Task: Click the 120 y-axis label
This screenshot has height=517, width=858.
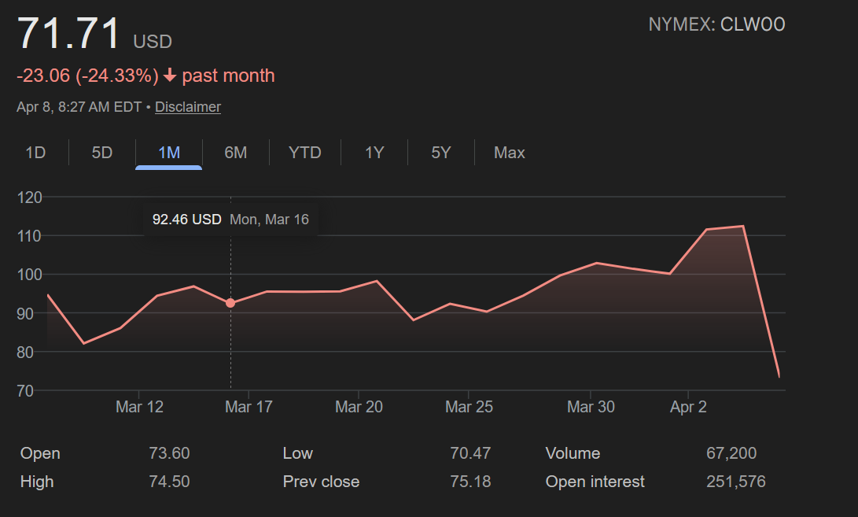Action: (30, 198)
